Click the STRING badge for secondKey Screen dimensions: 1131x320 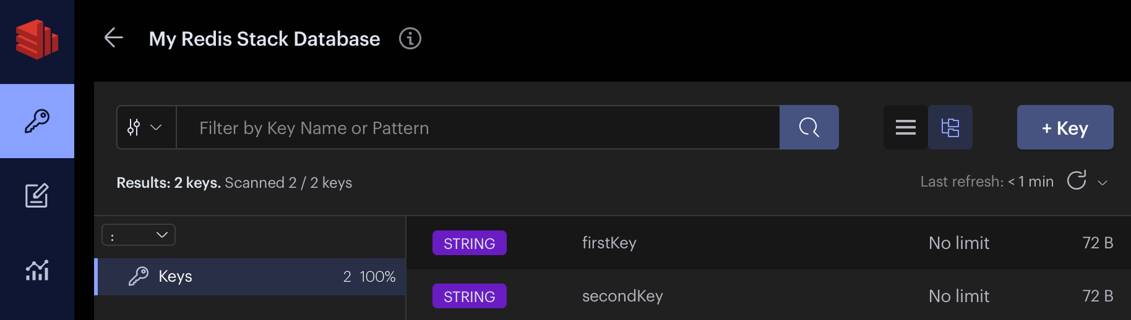(469, 296)
